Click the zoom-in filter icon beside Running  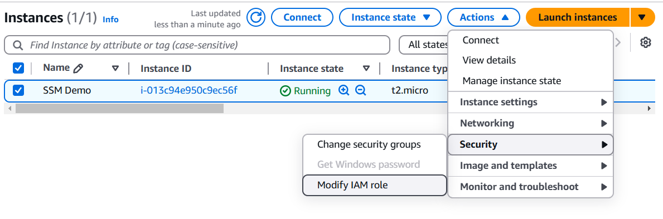coord(343,90)
